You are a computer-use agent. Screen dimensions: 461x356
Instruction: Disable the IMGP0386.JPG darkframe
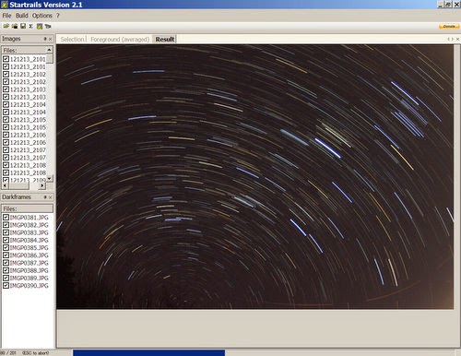pos(6,255)
